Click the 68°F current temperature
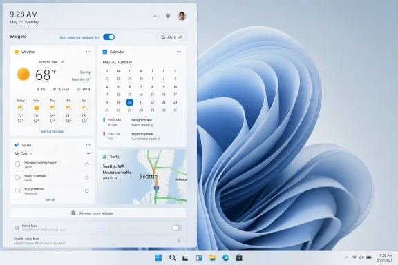This screenshot has width=398, height=265. pyautogui.click(x=46, y=75)
